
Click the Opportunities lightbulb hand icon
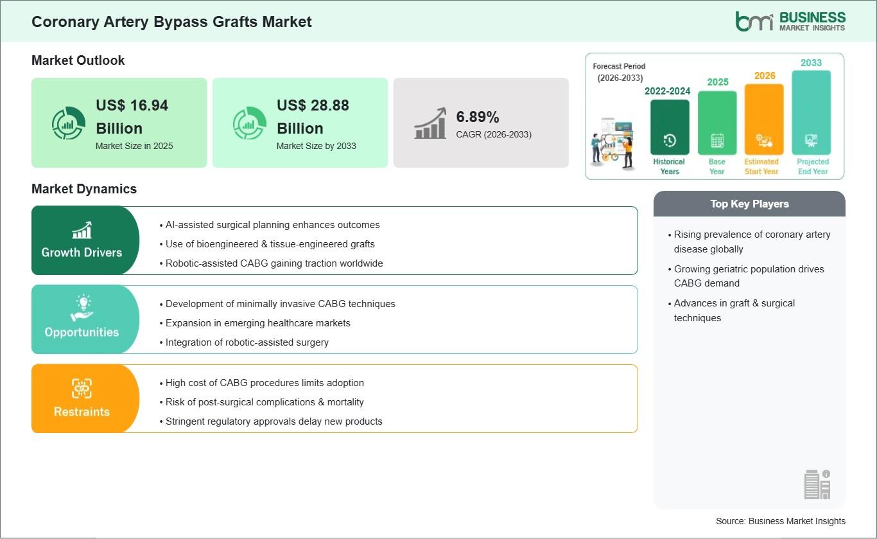pos(82,308)
